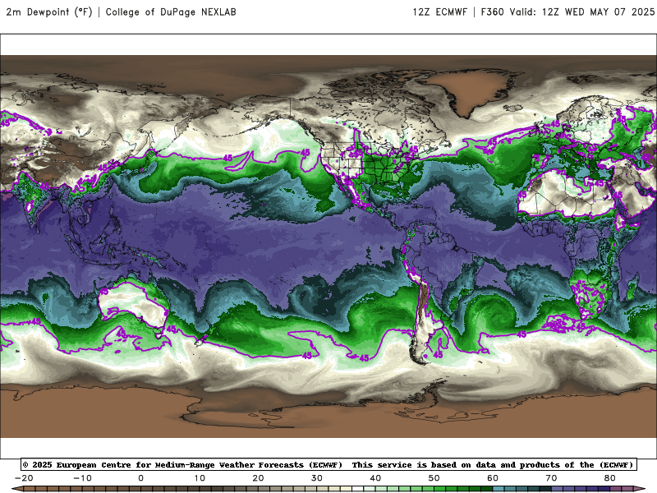Click the '2m Dewpoint (°F)' title text

point(49,12)
